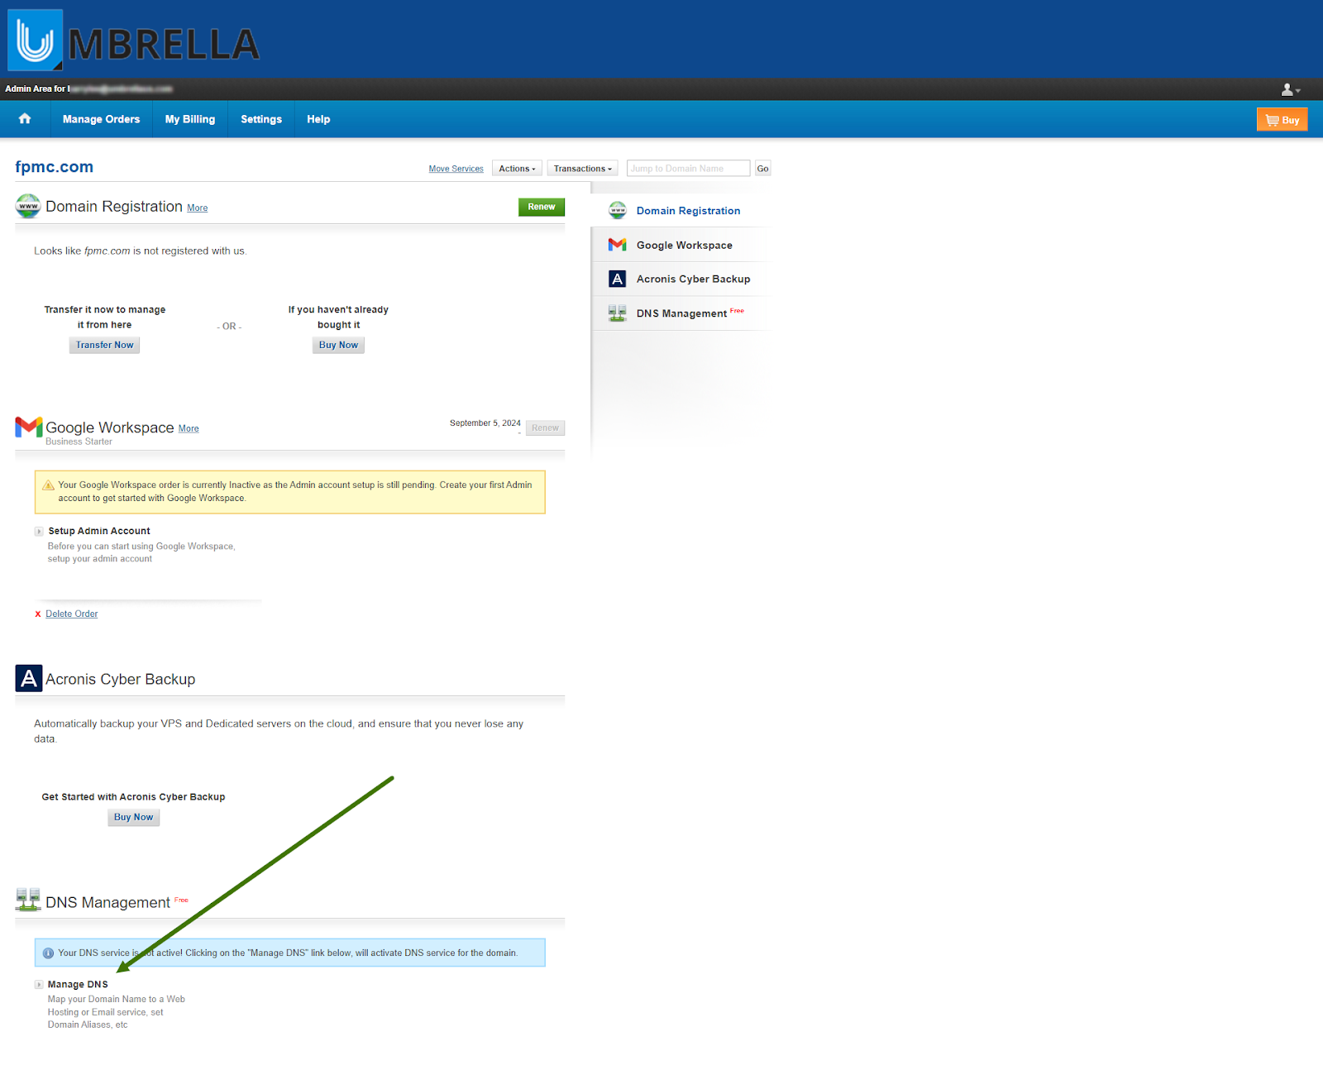Open the Transactions dropdown
This screenshot has height=1089, width=1323.
tap(583, 169)
